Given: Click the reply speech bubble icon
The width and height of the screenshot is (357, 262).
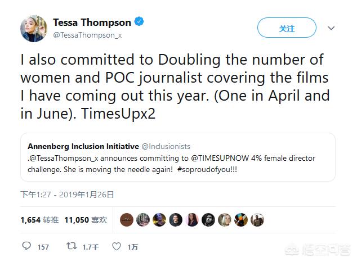Looking at the screenshot, I should tap(26, 246).
